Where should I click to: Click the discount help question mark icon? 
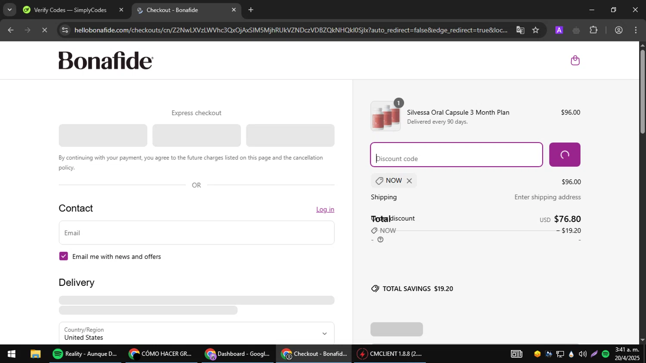[380, 240]
